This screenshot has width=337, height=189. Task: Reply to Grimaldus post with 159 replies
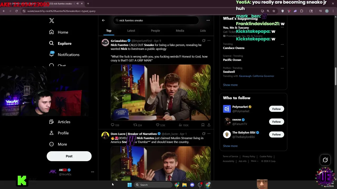pos(115,125)
